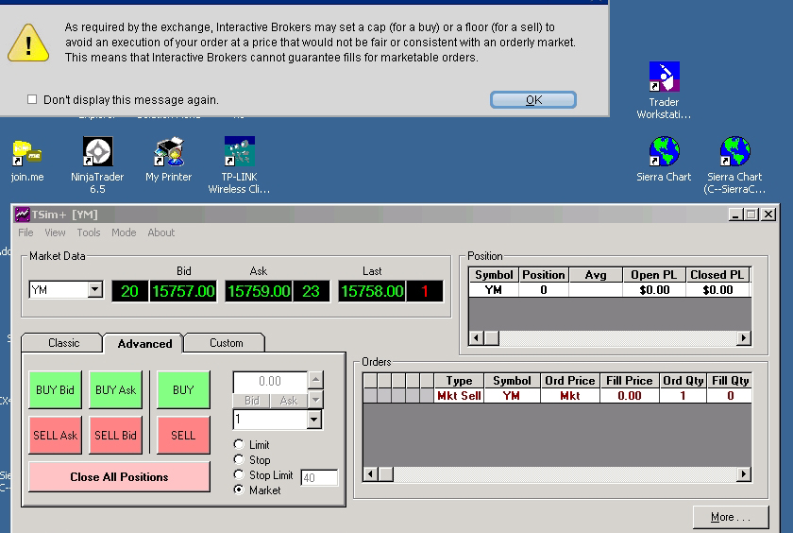Click the Closed PL column header
793x533 pixels.
717,275
